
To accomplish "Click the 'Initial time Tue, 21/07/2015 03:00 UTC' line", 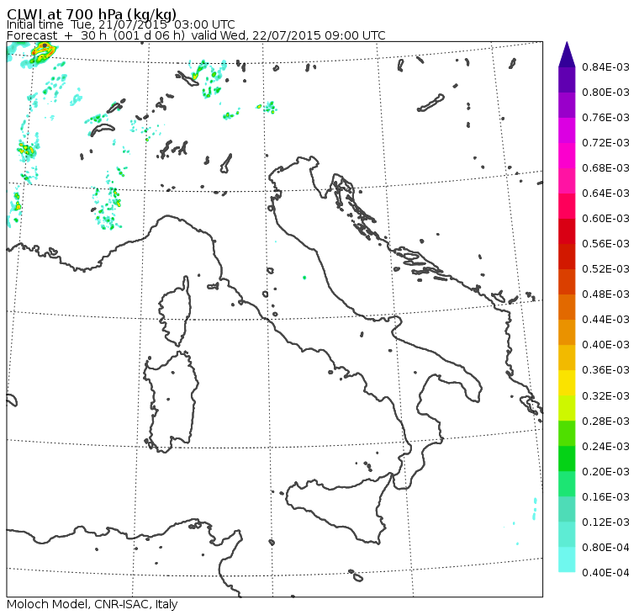I will [x=120, y=24].
